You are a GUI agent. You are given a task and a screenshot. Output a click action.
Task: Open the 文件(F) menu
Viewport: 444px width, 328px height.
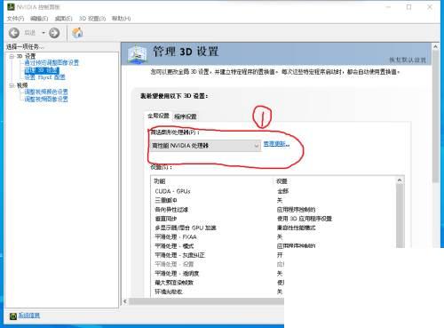click(15, 19)
